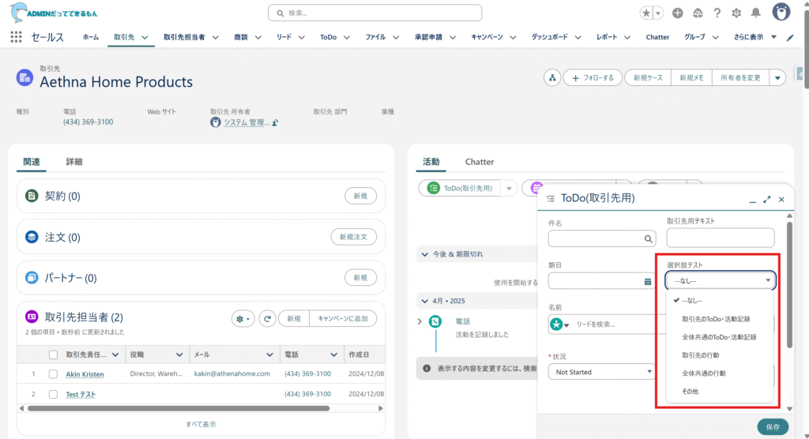The image size is (809, 439).
Task: Click the 注文 related list icon
Action: pyautogui.click(x=32, y=237)
